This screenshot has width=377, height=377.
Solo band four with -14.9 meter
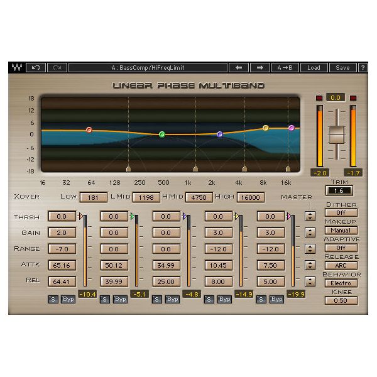(x=209, y=299)
